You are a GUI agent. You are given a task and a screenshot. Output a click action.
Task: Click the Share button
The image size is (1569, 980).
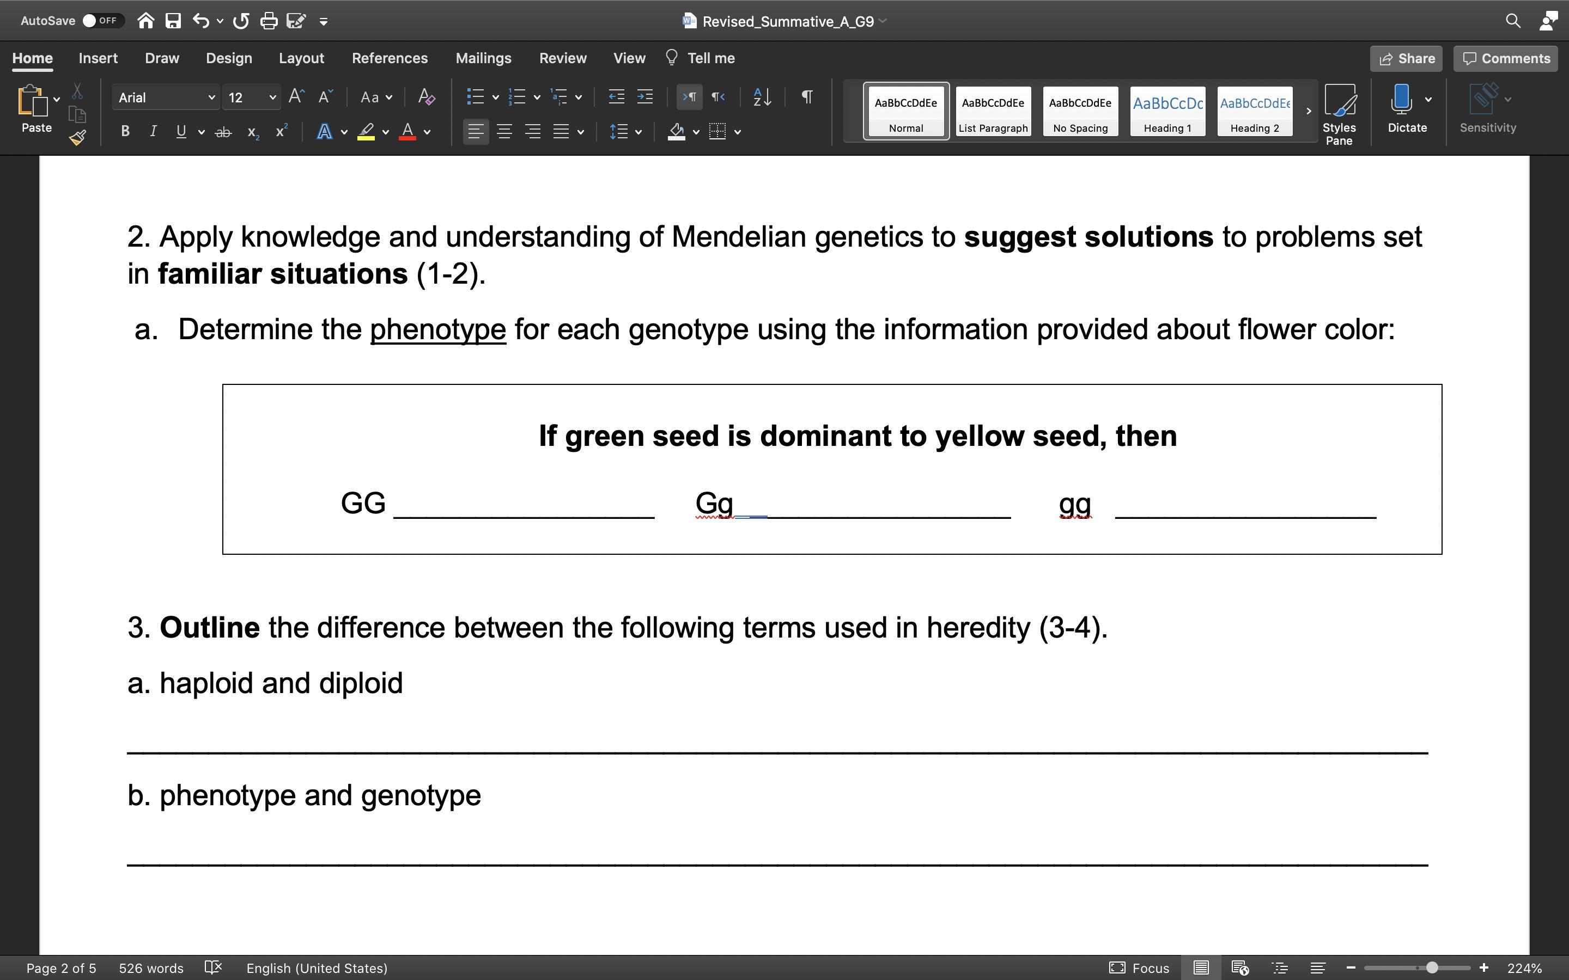(x=1406, y=58)
